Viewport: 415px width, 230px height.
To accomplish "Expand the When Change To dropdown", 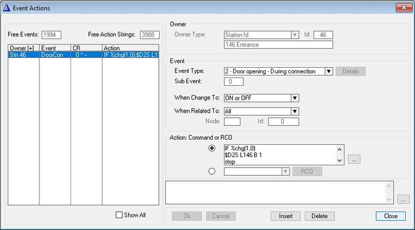I will point(295,98).
